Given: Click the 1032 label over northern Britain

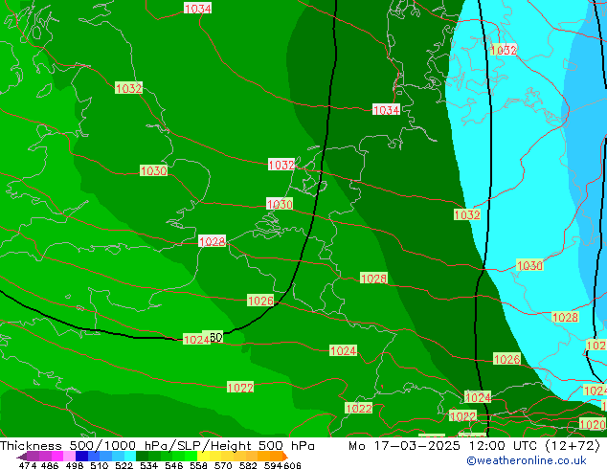Looking at the screenshot, I should point(128,88).
